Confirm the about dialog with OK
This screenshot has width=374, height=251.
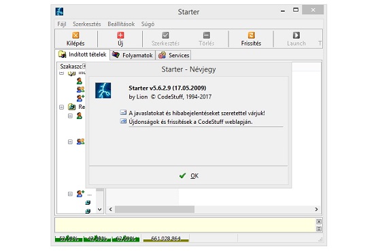point(188,176)
